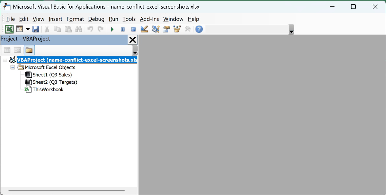
Task: Click the VBA app icon in title bar
Action: (7, 6)
